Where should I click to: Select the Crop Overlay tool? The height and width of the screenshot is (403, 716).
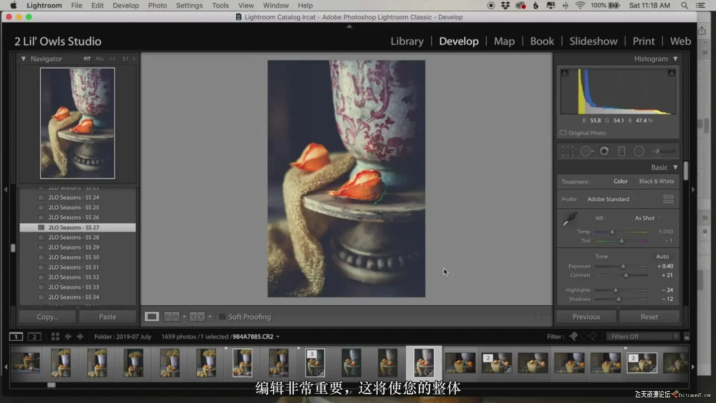[568, 151]
